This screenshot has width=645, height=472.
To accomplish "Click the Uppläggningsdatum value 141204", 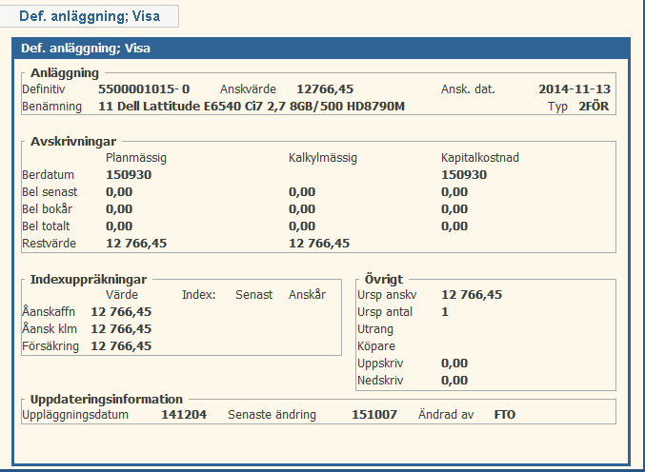I will pyautogui.click(x=184, y=415).
